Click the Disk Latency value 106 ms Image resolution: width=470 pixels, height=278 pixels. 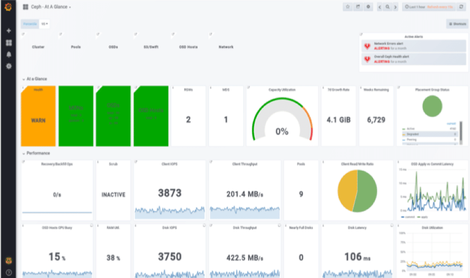pos(357,257)
